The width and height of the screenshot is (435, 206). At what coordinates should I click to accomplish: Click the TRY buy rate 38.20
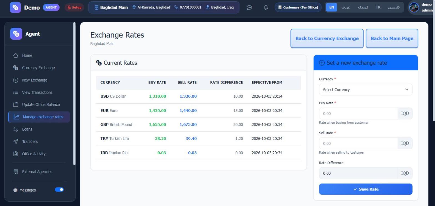pyautogui.click(x=160, y=138)
